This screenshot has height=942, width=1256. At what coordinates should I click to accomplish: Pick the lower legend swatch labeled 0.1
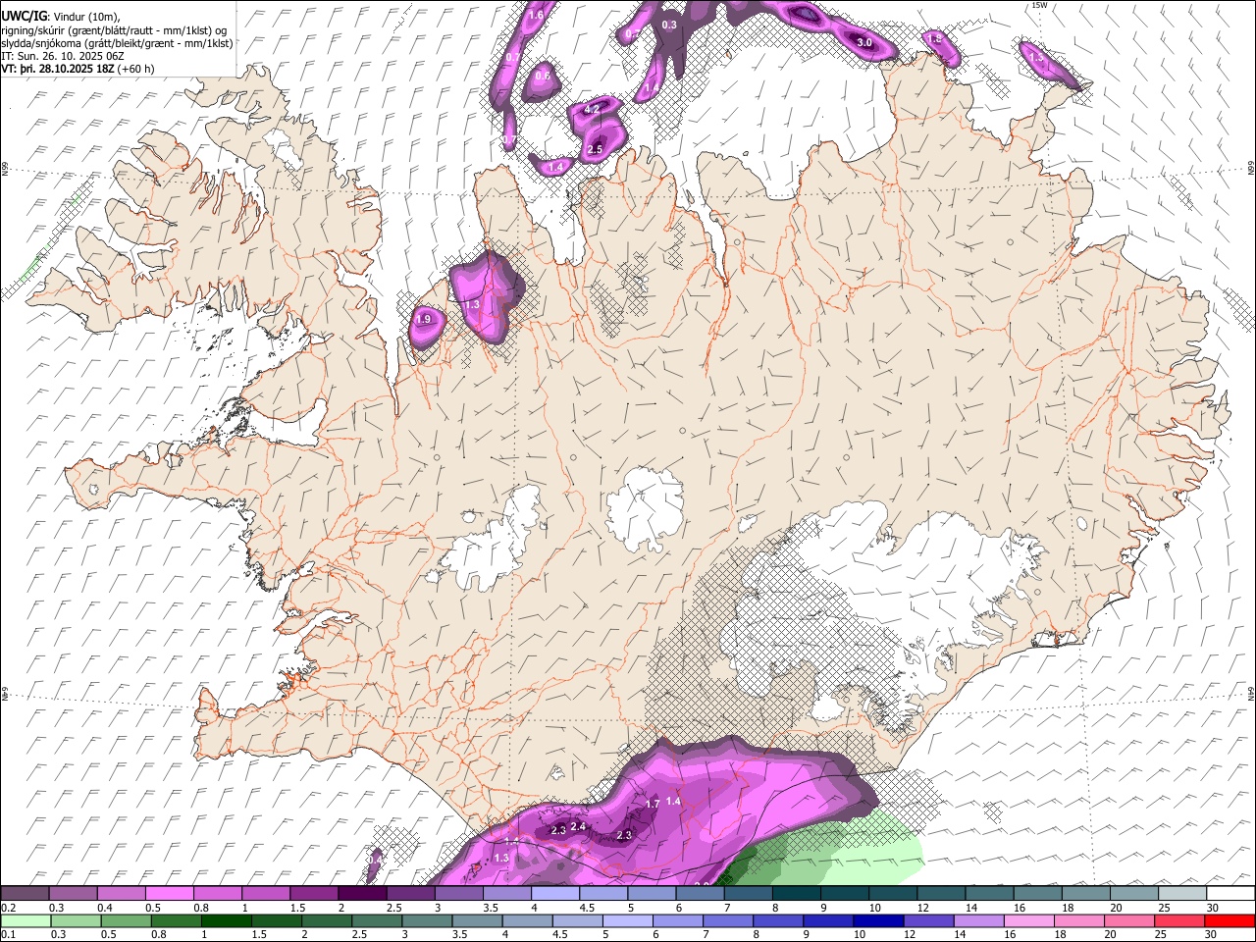click(x=26, y=920)
